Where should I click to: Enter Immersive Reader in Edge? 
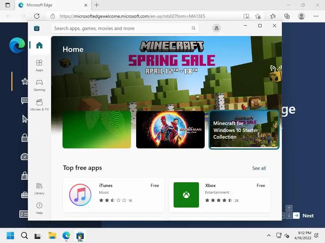pos(246,16)
